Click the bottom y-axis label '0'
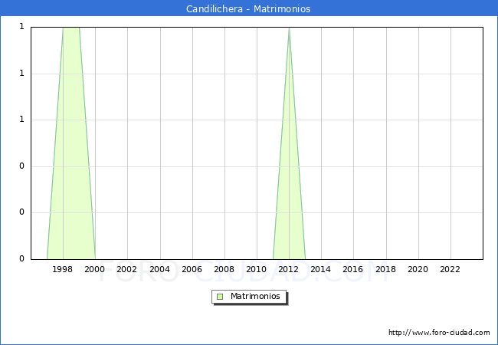This screenshot has height=345, width=498. 21,258
